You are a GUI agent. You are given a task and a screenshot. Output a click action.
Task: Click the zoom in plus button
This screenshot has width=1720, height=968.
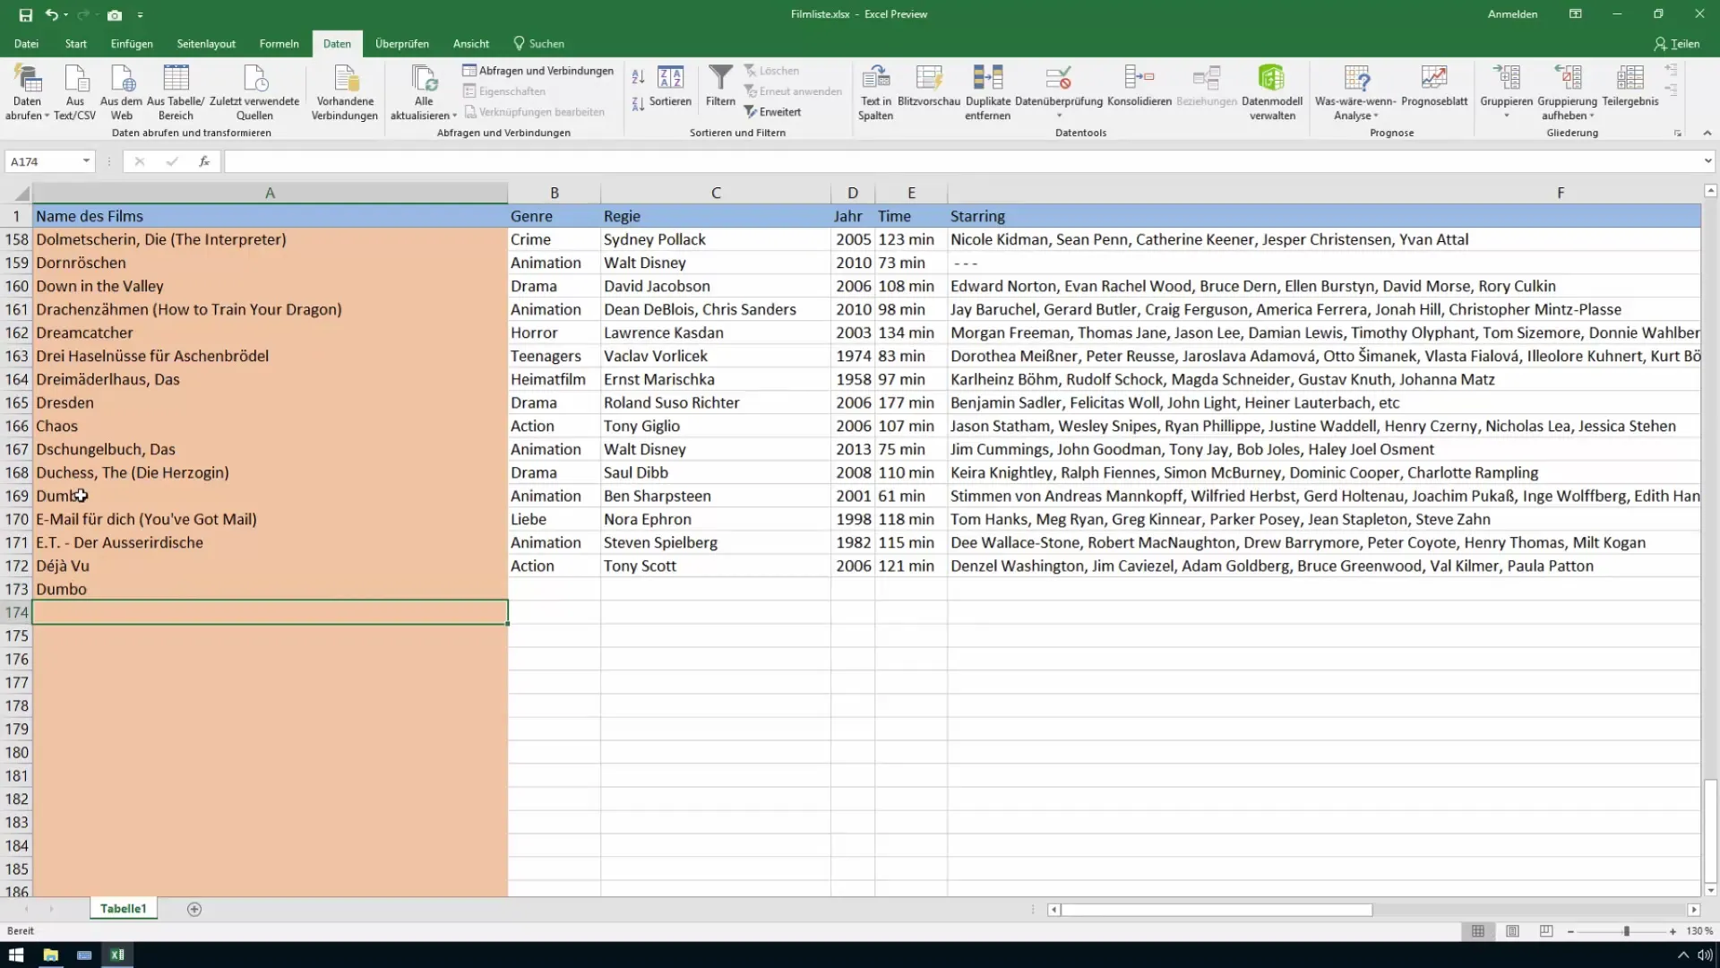1673,931
